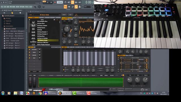Screen dimensions: 181x102
Task: Select the preset 'BA Bone Breaker 1'
Action: [42, 32]
